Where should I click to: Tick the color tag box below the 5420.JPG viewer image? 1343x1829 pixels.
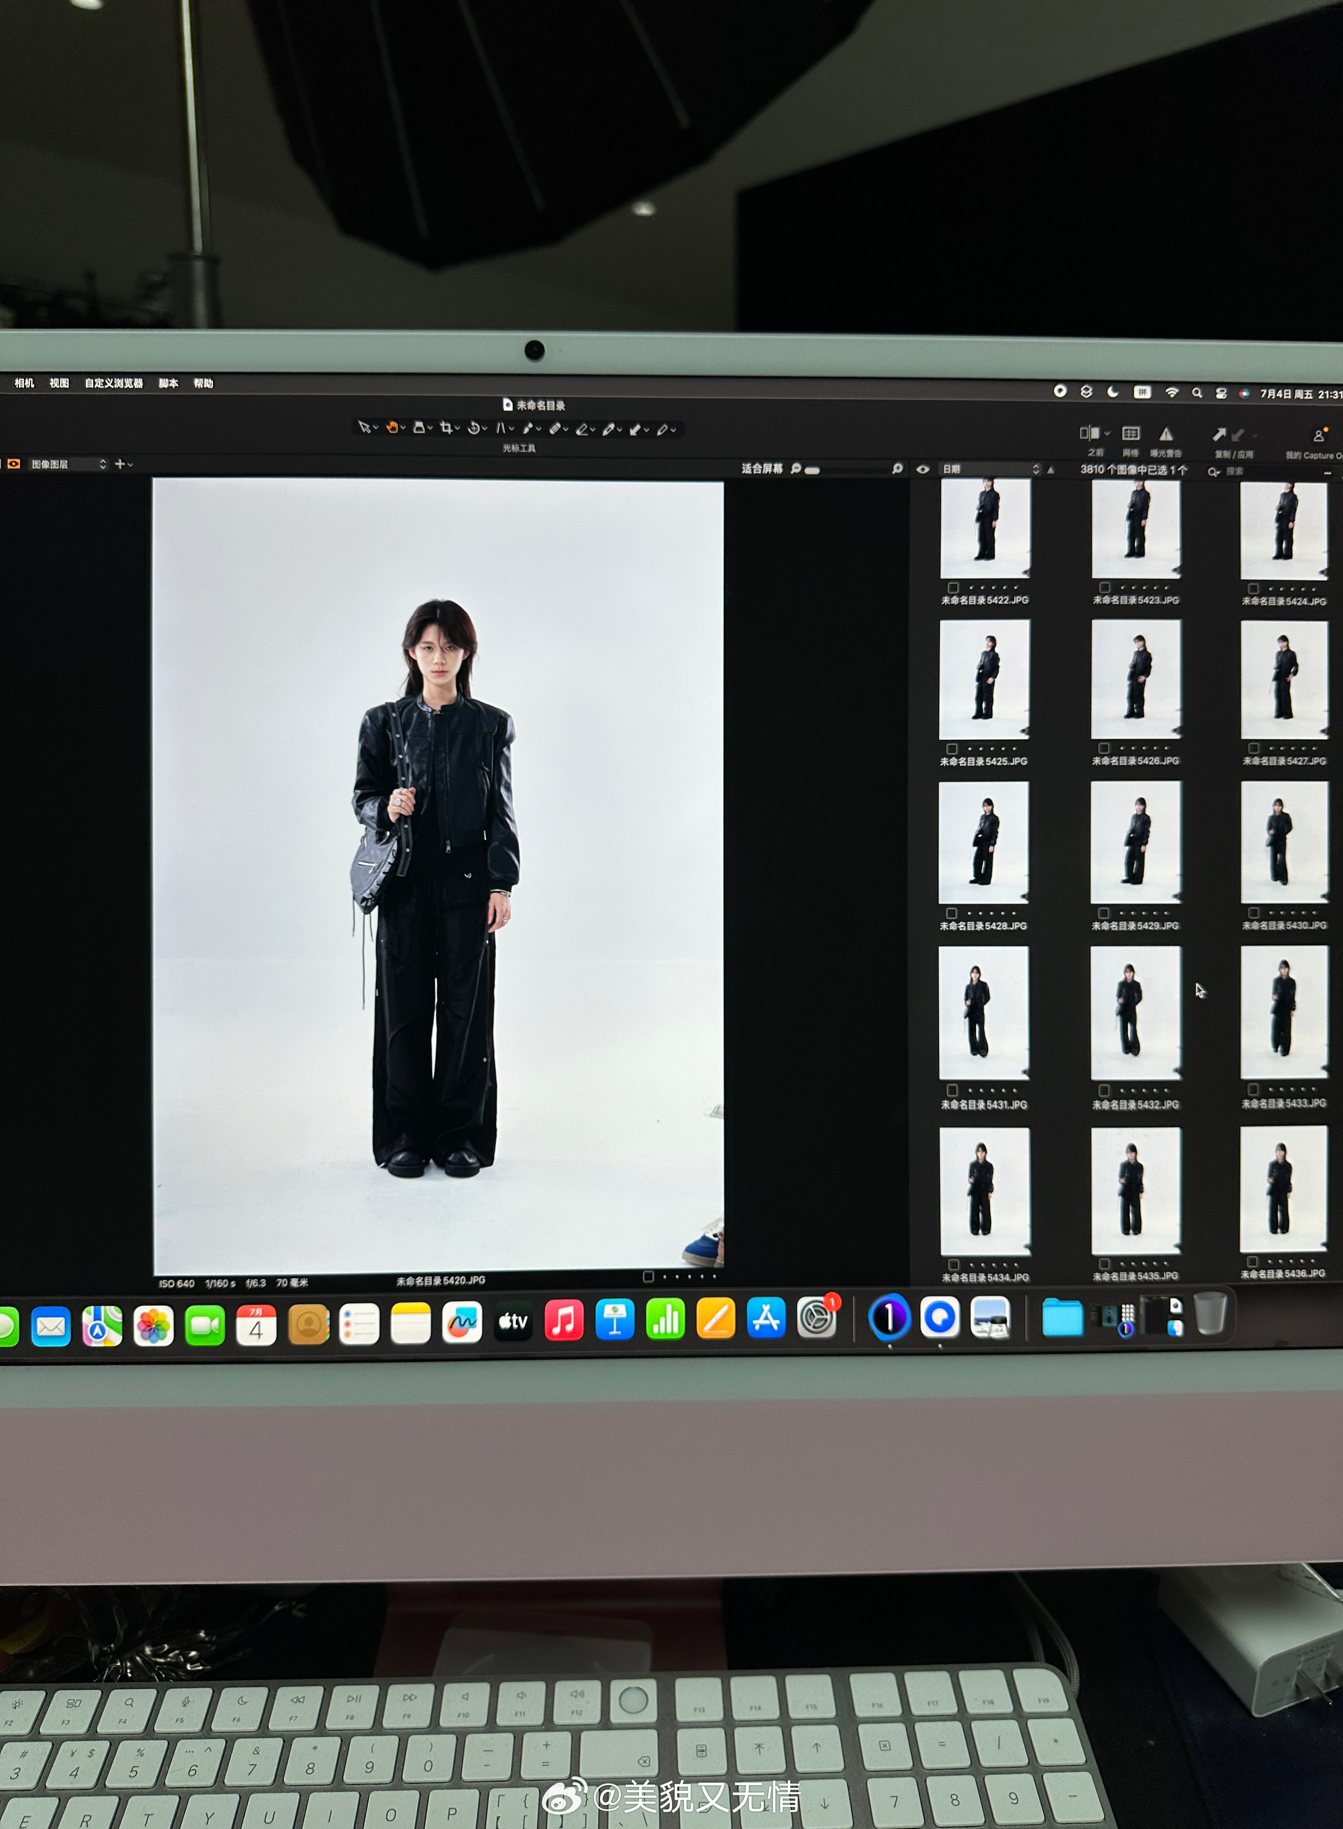coord(648,1276)
